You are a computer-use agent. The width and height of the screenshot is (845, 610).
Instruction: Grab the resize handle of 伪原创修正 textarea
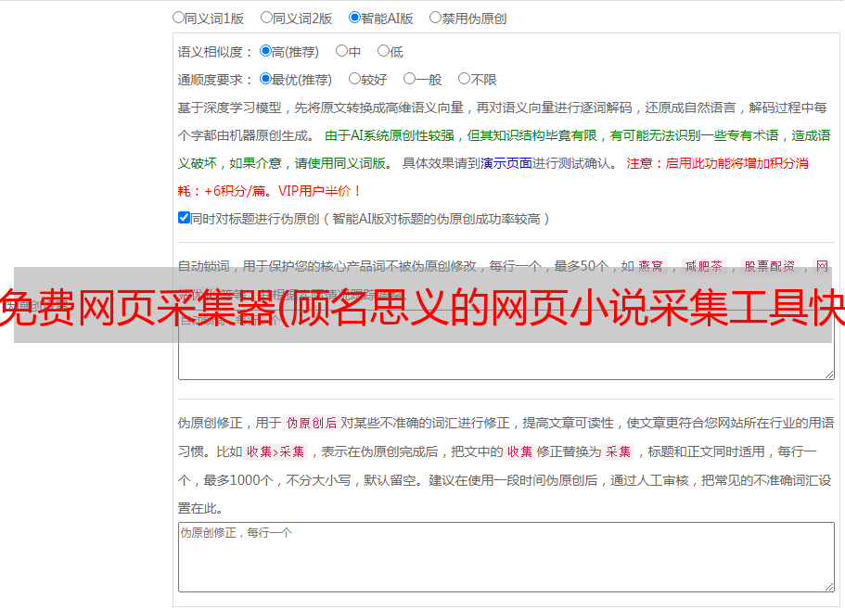pos(829,587)
